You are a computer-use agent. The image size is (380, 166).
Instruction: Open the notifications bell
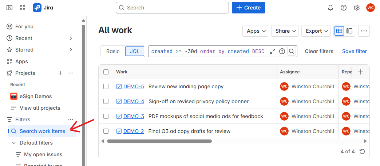330,8
